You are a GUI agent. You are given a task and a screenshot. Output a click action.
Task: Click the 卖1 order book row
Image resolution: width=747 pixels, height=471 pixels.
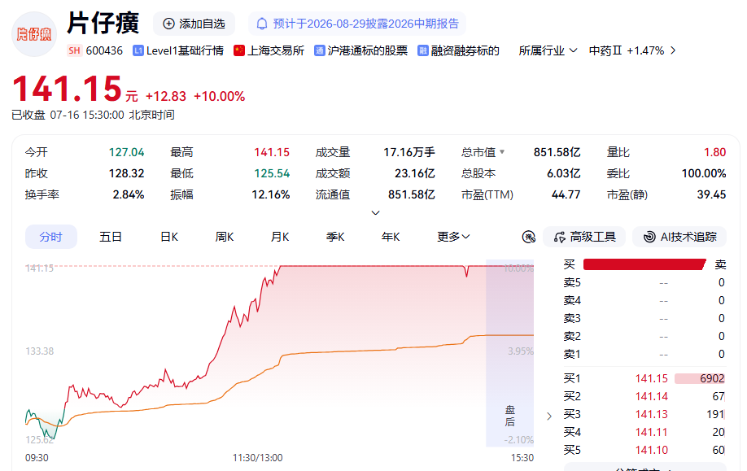coord(644,355)
